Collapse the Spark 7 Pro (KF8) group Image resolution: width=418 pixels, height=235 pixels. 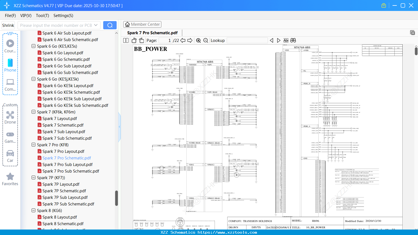(33, 145)
